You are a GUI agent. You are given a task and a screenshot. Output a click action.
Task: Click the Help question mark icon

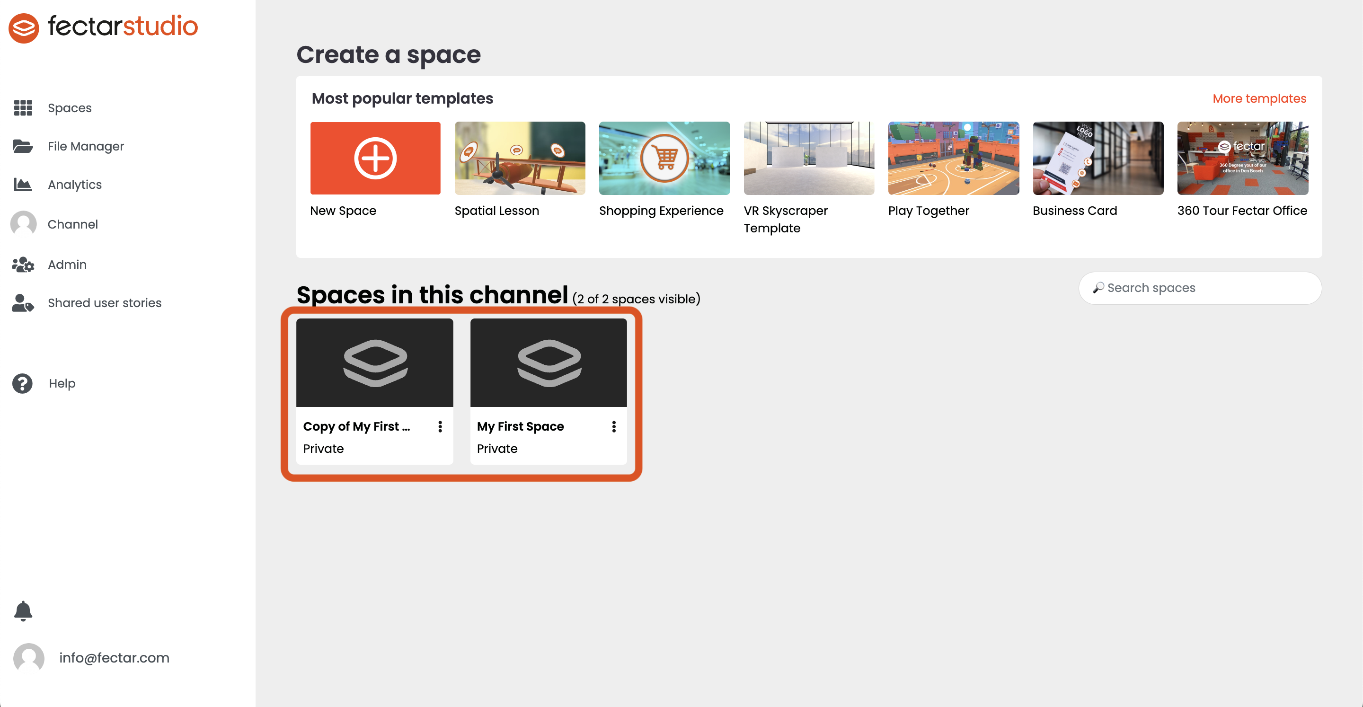click(x=23, y=383)
